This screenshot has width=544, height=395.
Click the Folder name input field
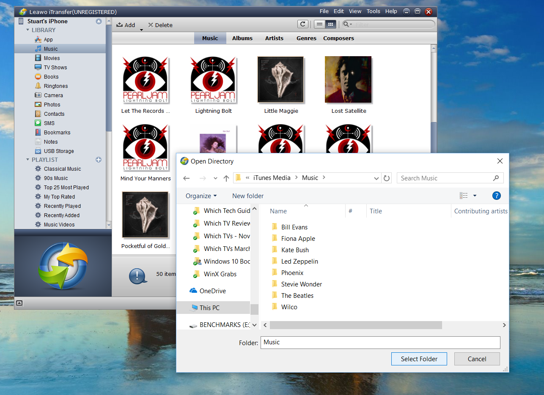380,342
